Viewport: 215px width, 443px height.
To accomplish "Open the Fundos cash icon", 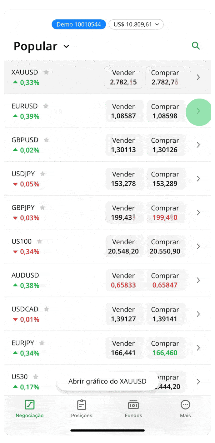I will tap(133, 405).
